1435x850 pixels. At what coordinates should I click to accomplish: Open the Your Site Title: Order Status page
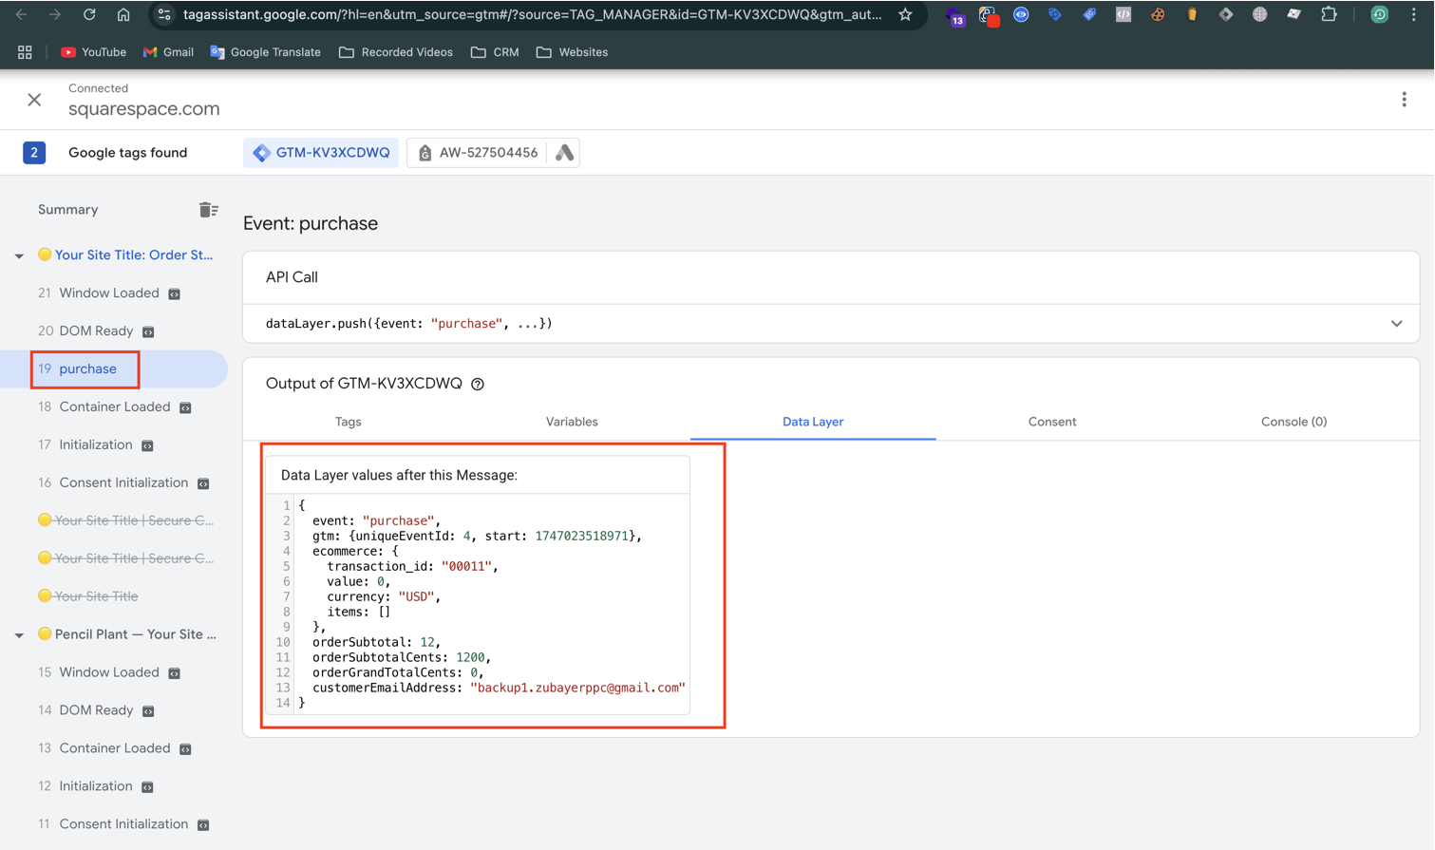tap(133, 255)
